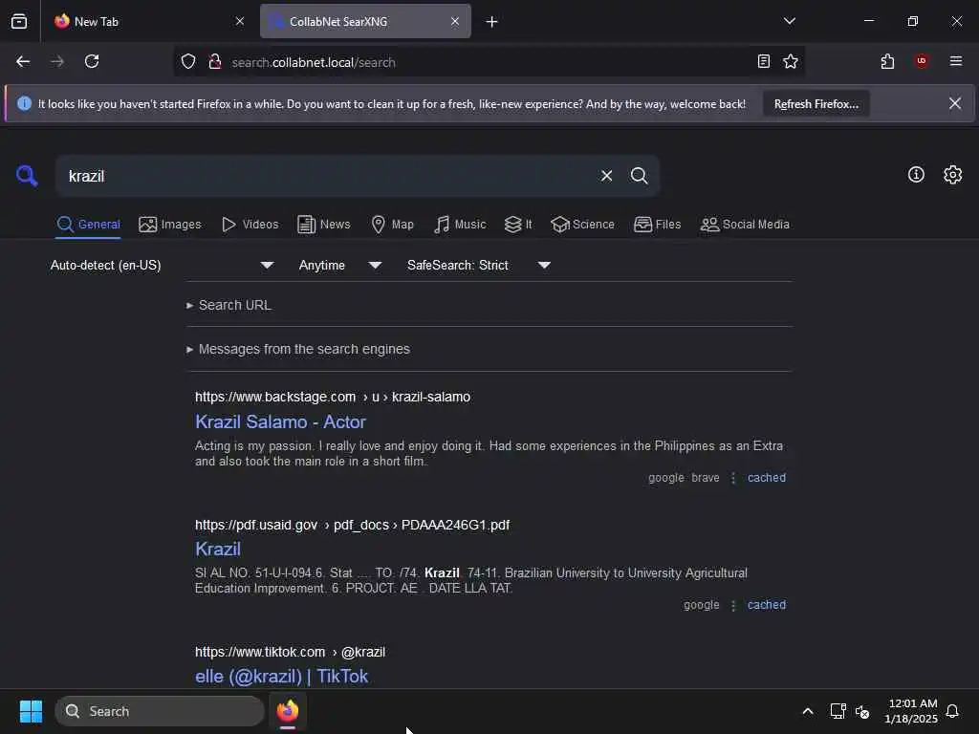Clear the krazil search query
This screenshot has width=979, height=734.
click(x=606, y=176)
